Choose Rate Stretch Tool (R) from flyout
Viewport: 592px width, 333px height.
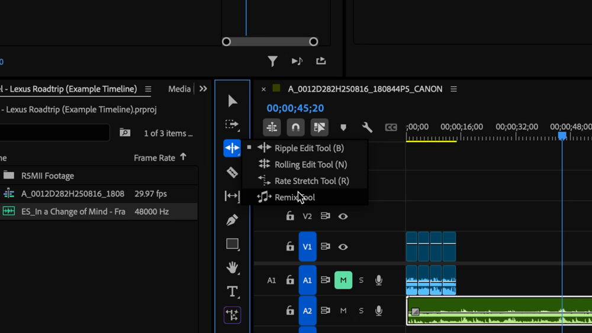(x=304, y=181)
